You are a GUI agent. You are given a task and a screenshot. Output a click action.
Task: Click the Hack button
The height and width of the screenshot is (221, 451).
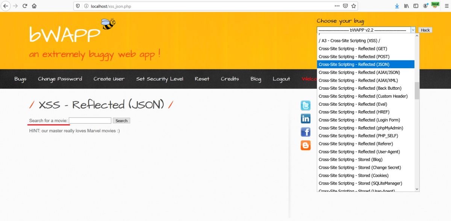425,30
